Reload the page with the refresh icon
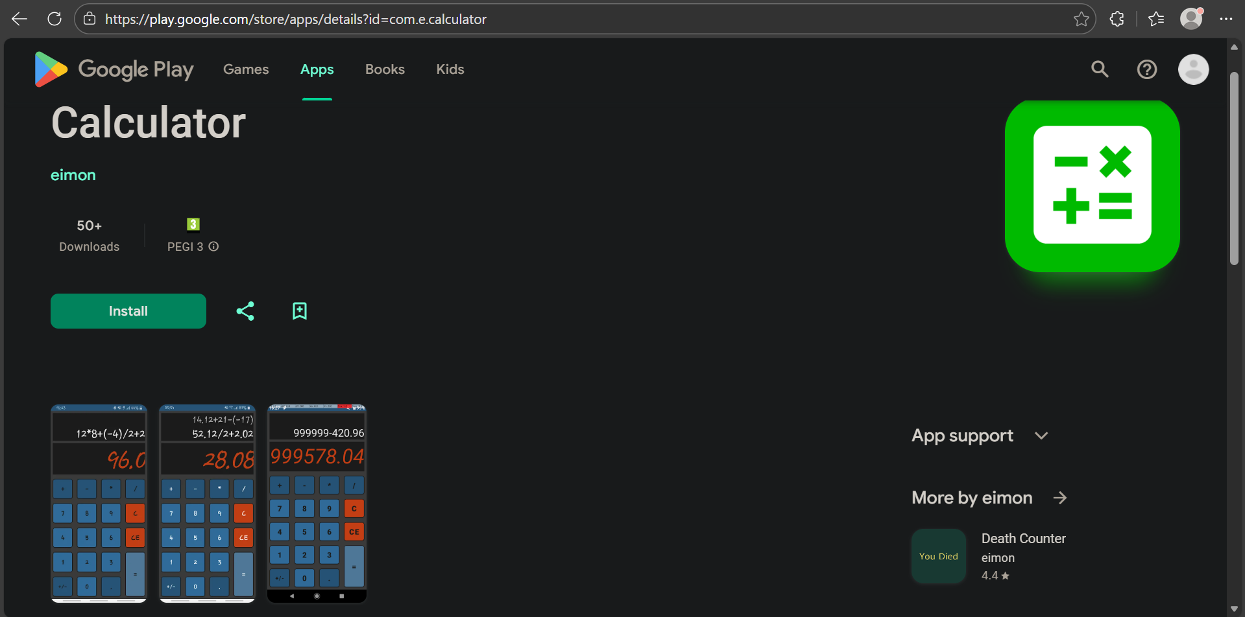 point(54,19)
